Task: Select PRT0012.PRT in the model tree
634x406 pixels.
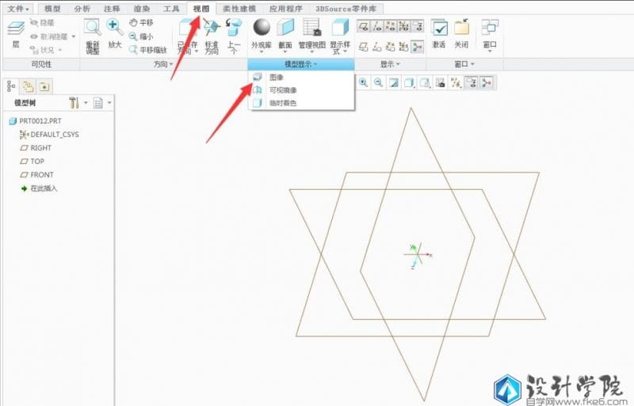Action: pos(40,121)
